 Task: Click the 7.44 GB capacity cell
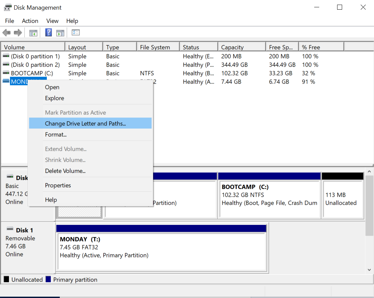pos(231,82)
